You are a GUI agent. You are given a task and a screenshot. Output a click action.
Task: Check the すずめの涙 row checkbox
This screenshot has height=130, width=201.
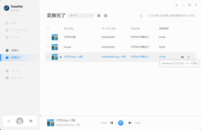pyautogui.click(x=48, y=37)
